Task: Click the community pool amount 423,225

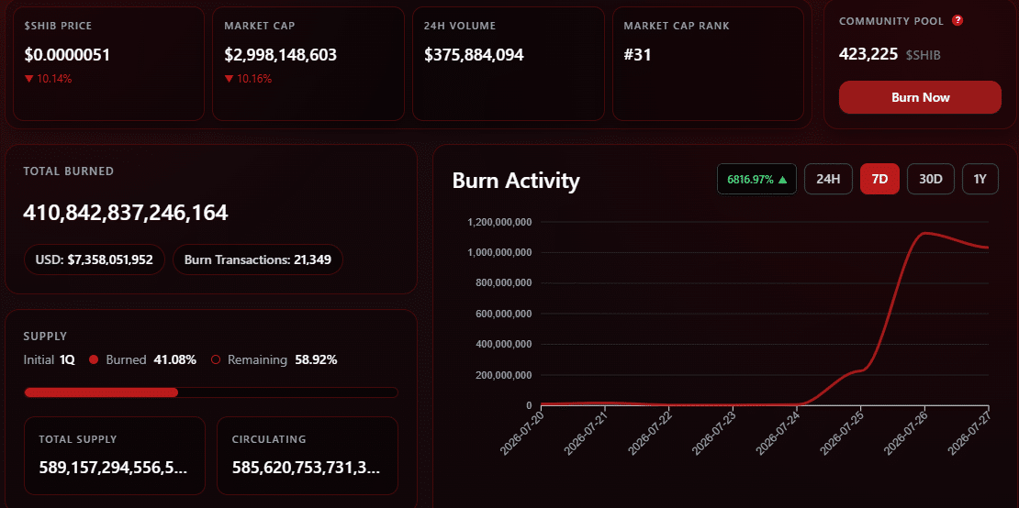Action: pyautogui.click(x=868, y=54)
